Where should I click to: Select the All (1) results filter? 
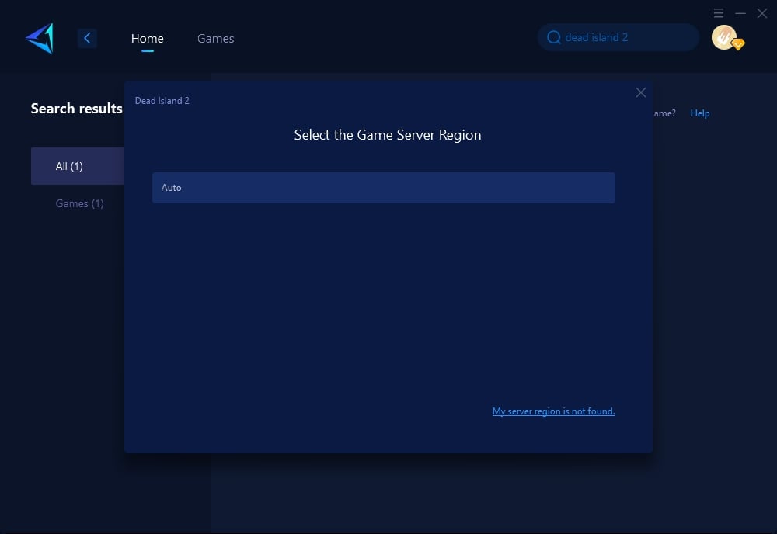tap(77, 166)
